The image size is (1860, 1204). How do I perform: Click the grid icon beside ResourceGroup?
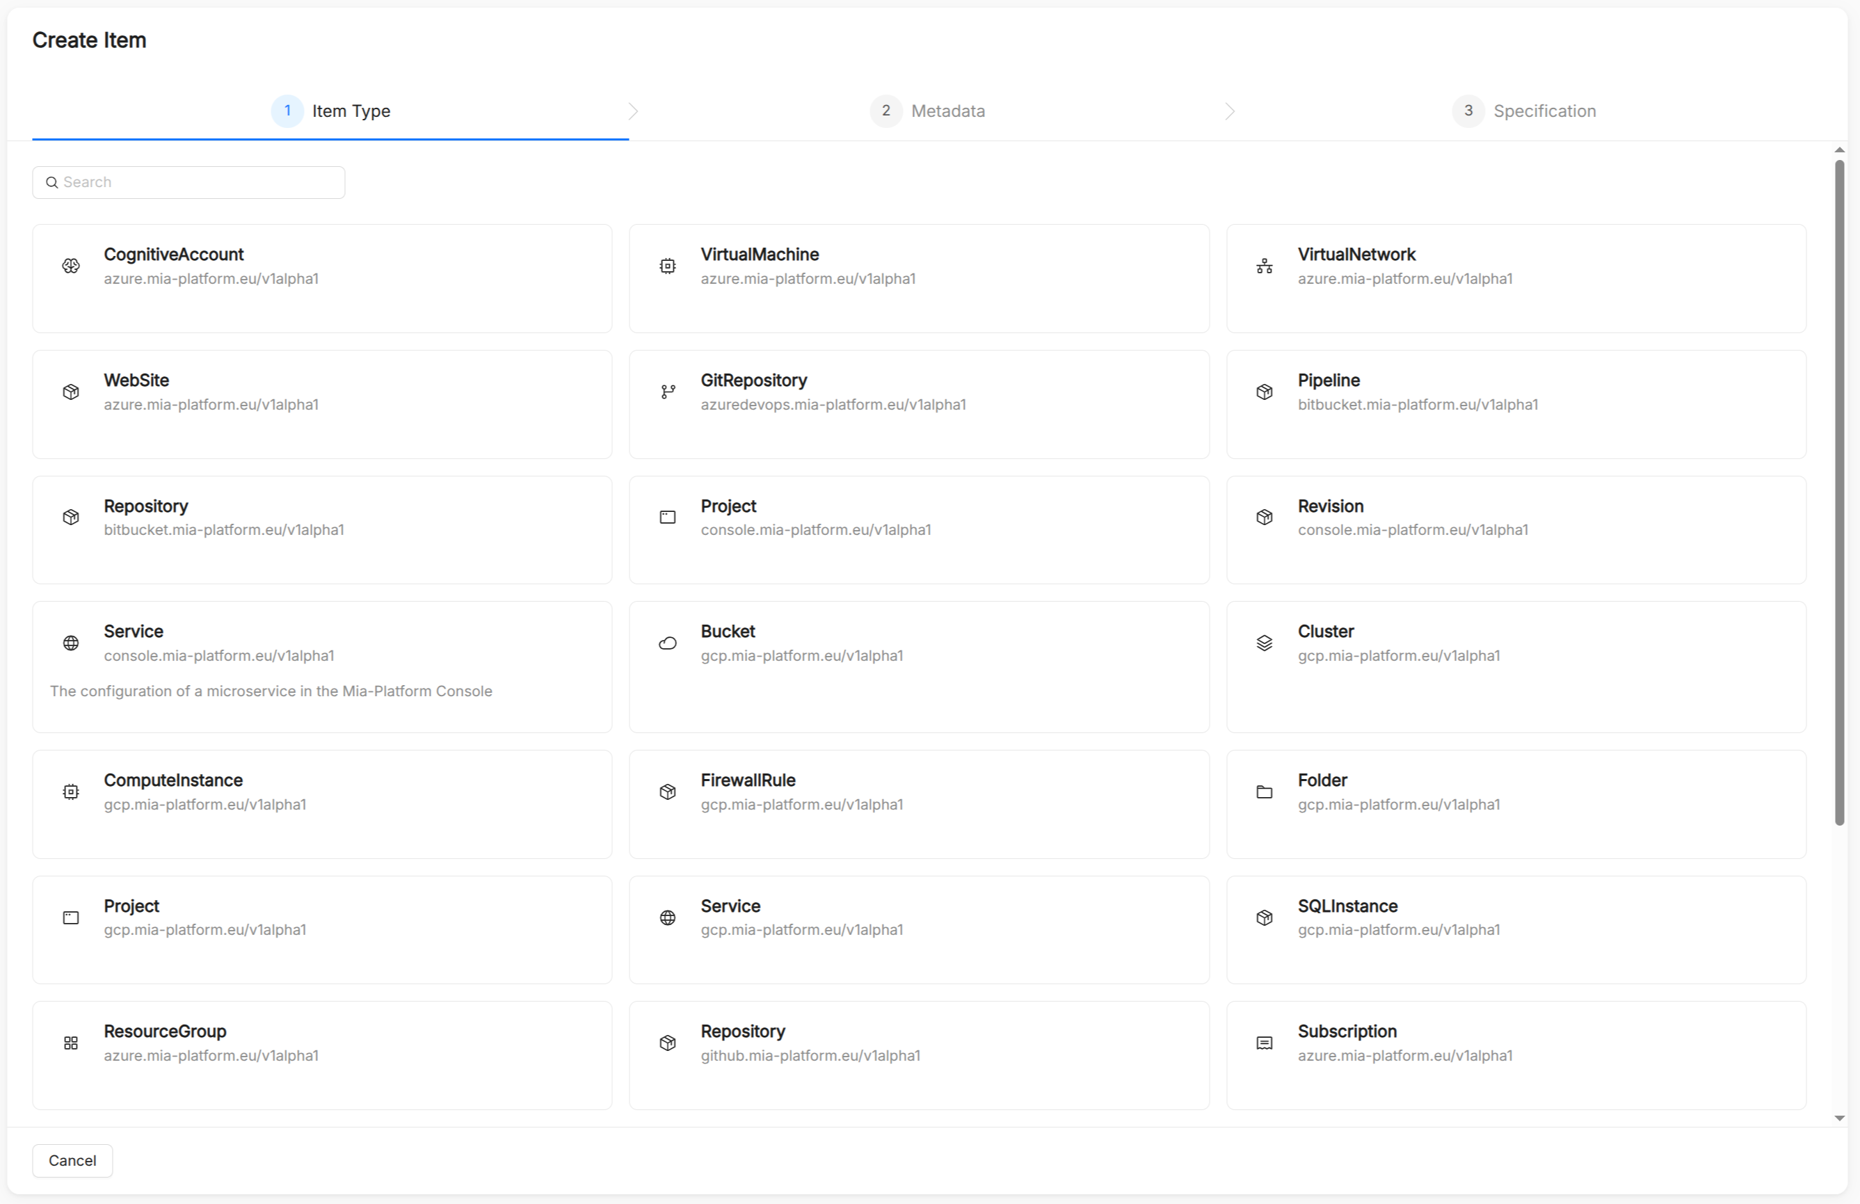(x=70, y=1043)
